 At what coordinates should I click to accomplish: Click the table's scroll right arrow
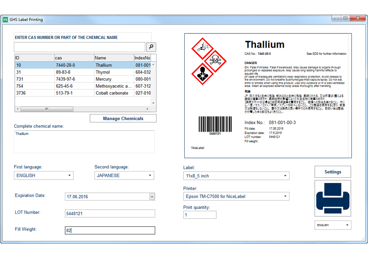147,109
